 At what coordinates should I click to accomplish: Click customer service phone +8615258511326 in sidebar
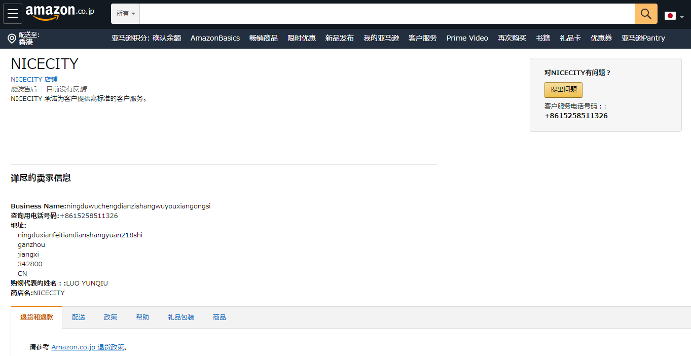coord(576,116)
